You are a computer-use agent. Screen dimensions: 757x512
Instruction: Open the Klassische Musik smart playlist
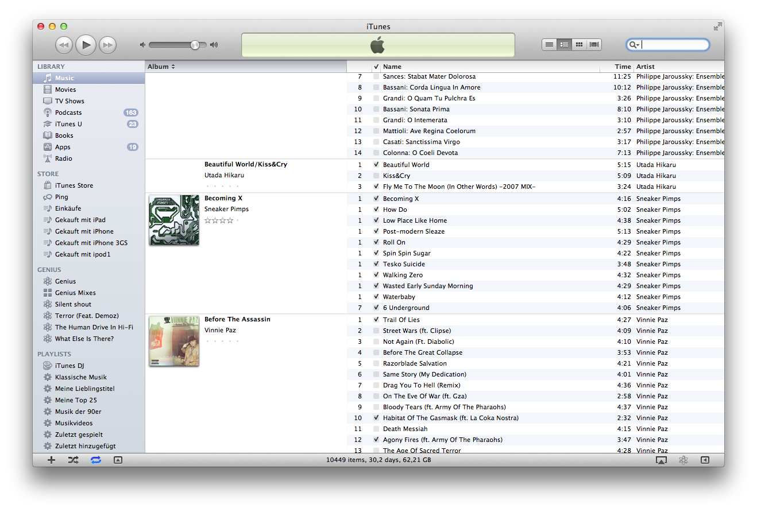88,377
